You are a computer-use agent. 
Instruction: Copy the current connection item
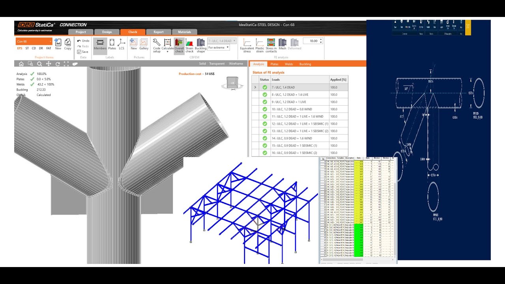68,44
